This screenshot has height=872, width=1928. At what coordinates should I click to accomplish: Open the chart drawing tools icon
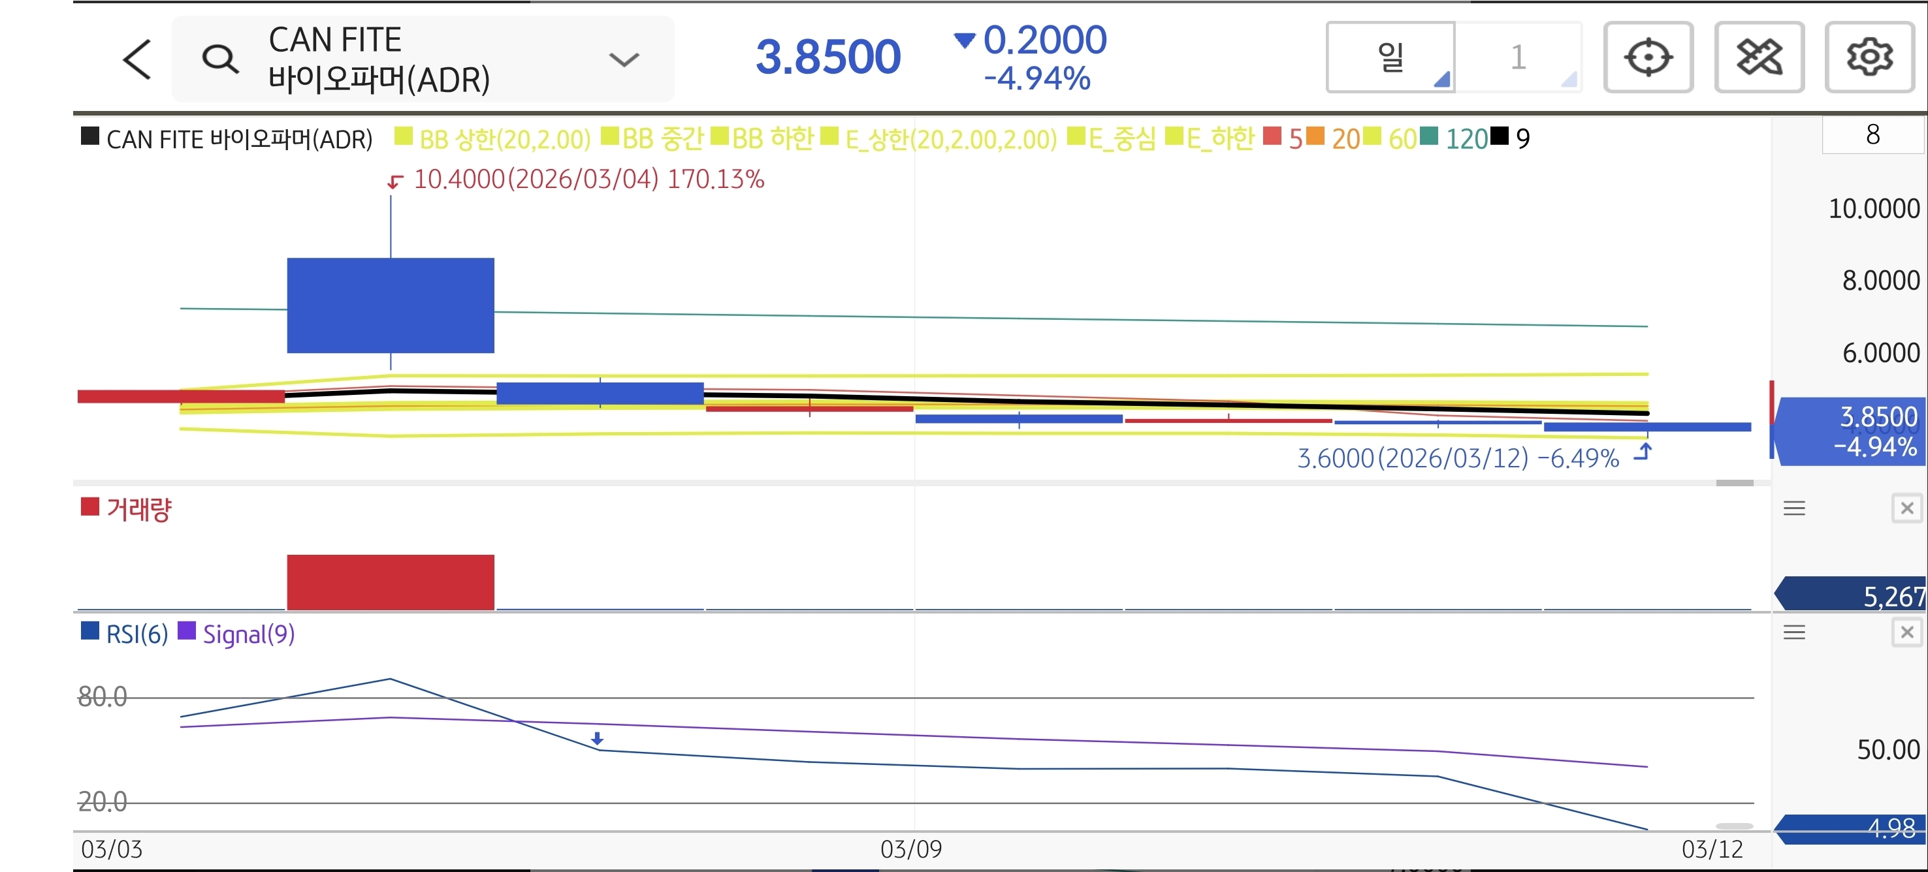(1759, 57)
